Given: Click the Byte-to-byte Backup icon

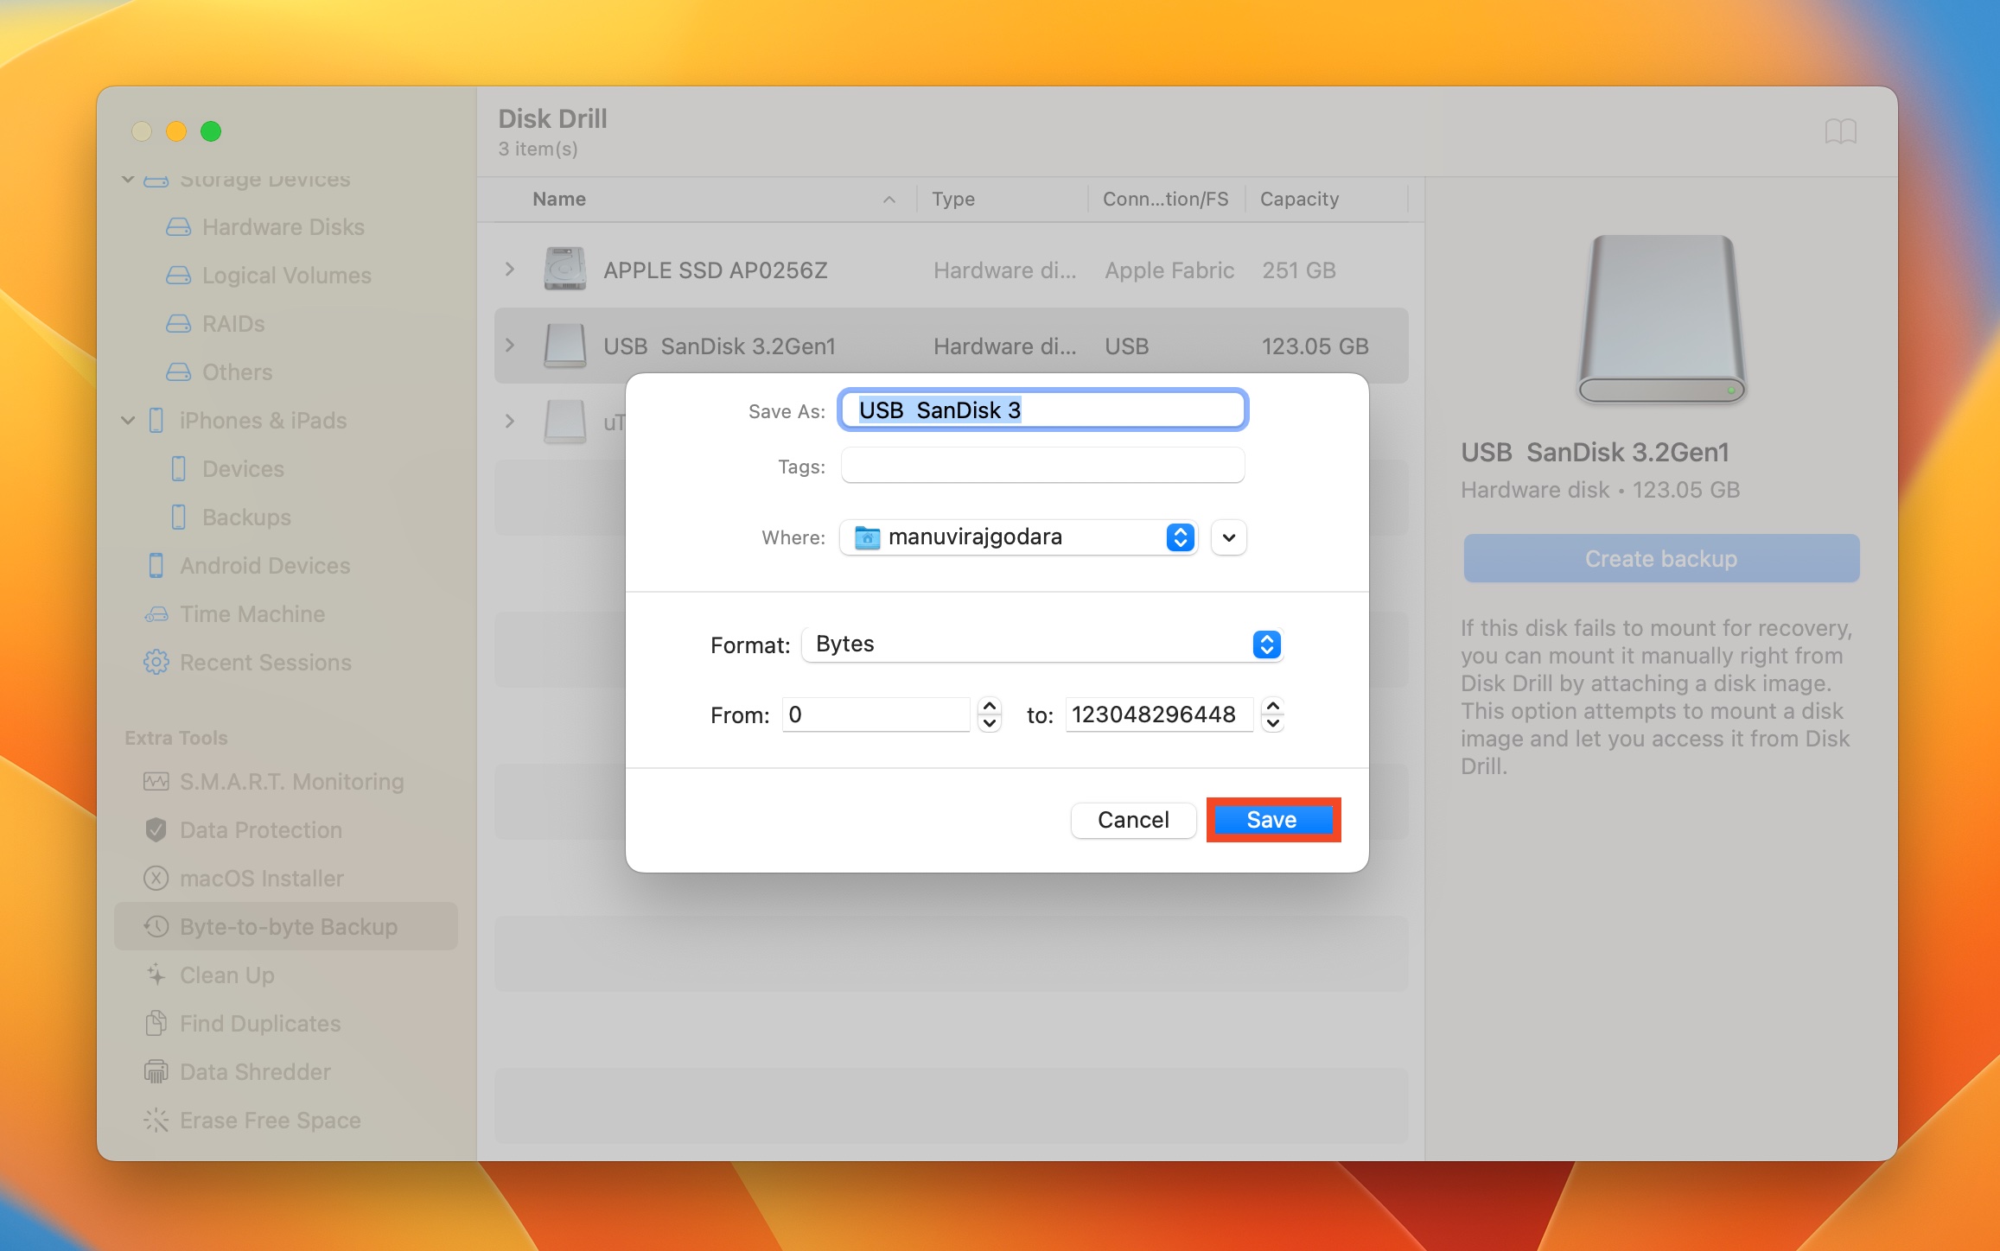Looking at the screenshot, I should 156,925.
